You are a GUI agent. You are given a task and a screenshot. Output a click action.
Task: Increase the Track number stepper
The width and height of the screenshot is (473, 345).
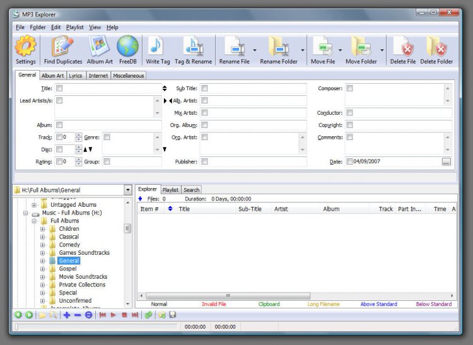pos(79,135)
